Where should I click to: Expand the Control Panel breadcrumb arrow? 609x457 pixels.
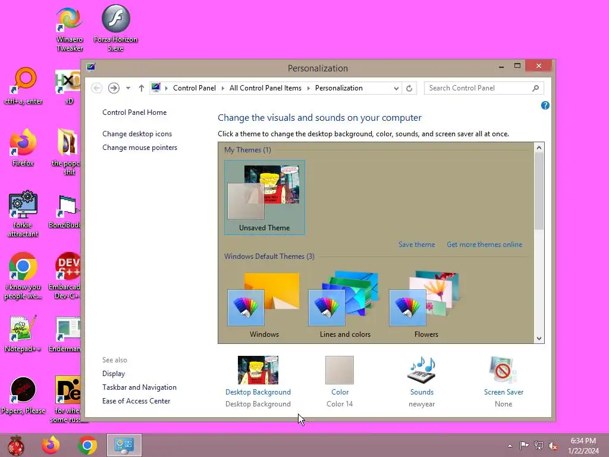(222, 88)
